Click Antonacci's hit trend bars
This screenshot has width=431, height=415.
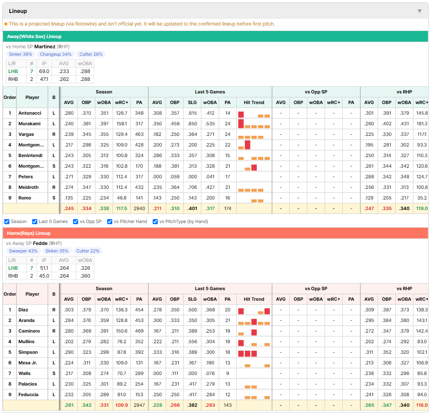click(x=254, y=113)
